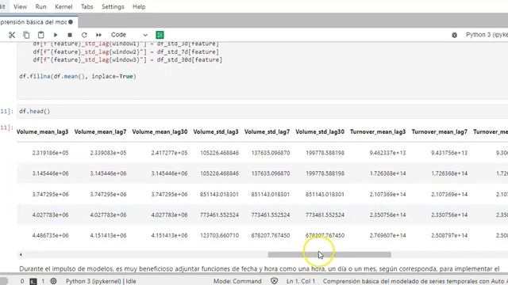Open the debugger bug icon
The width and height of the screenshot is (508, 285).
pyautogui.click(x=454, y=35)
